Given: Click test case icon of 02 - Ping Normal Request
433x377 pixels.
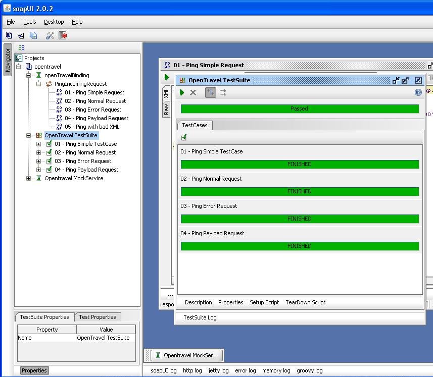Looking at the screenshot, I should coord(49,152).
